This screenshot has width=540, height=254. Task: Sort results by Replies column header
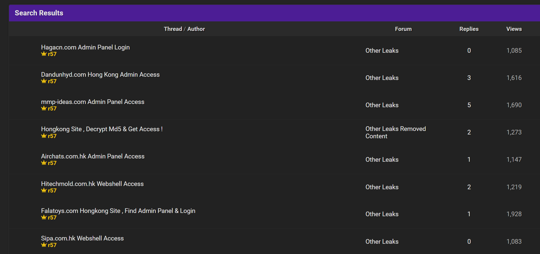[469, 29]
